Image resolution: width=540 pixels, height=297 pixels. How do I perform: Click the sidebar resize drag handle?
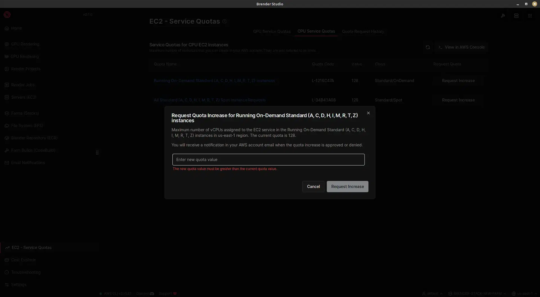tap(97, 152)
